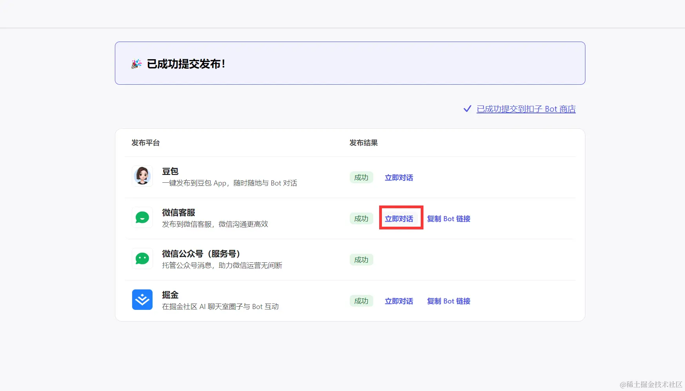Click the 掘金 platform name
685x391 pixels.
point(170,295)
